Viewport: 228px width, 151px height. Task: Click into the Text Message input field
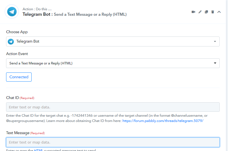(x=113, y=142)
